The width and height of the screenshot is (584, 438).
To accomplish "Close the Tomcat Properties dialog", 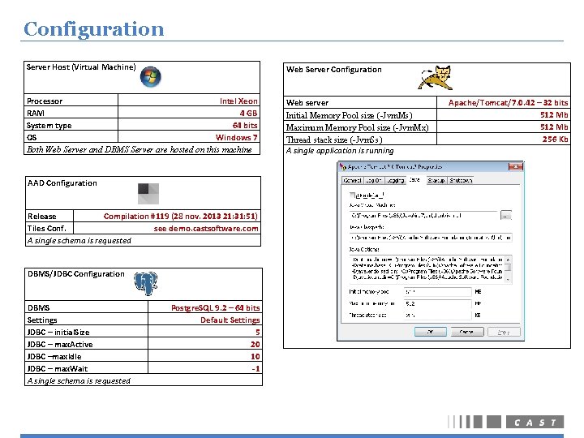I will 516,166.
